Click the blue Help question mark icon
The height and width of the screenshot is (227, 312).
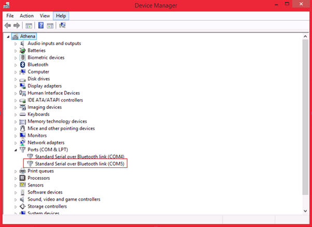(40, 25)
